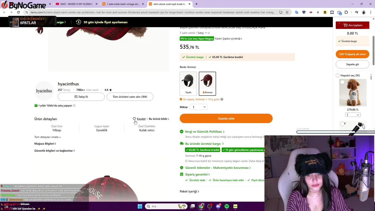Screen dimensions: 375x211
Task: Open the Chrome profile avatar
Action: click(364, 12)
